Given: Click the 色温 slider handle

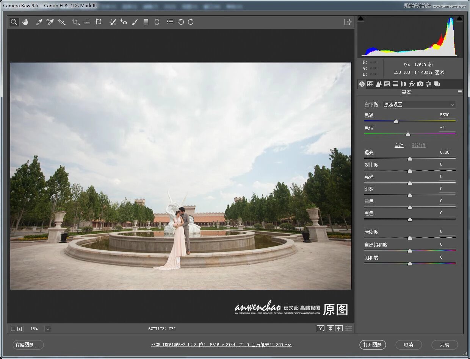Looking at the screenshot, I should click(396, 122).
